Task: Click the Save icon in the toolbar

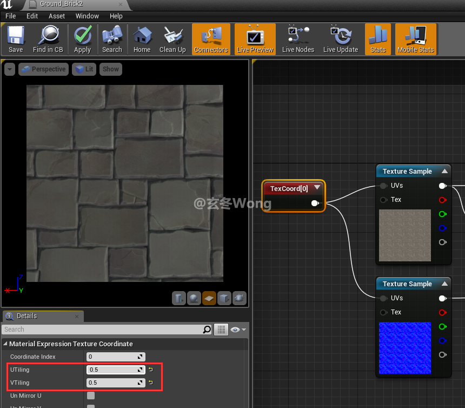Action: [x=15, y=38]
